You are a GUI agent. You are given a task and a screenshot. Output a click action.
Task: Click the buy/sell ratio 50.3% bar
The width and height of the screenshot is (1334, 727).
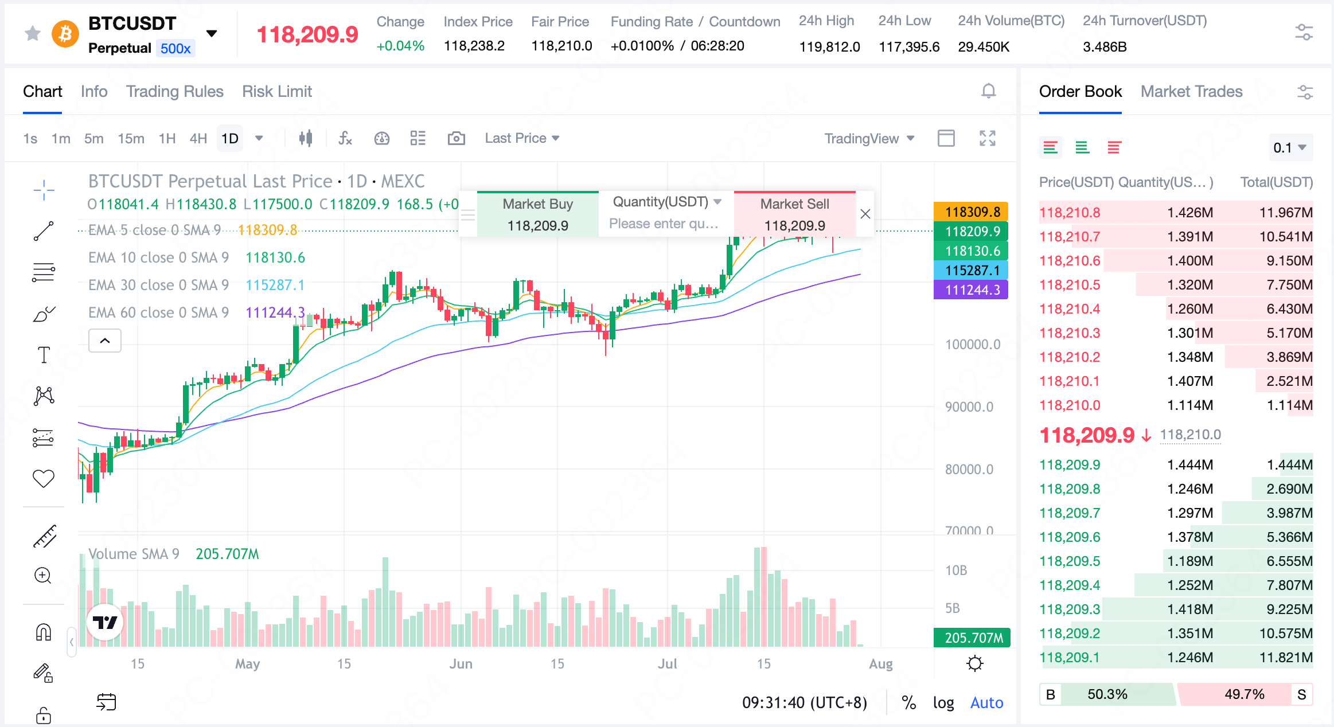pos(1107,694)
